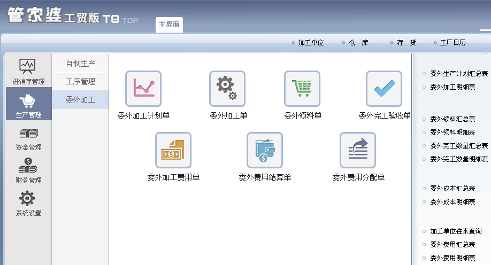Image resolution: width=491 pixels, height=265 pixels.
Task: Switch to the 主界面 tab
Action: [169, 25]
